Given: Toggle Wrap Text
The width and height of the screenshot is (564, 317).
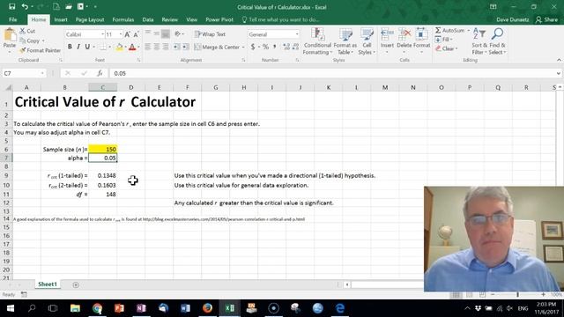Looking at the screenshot, I should click(x=210, y=34).
